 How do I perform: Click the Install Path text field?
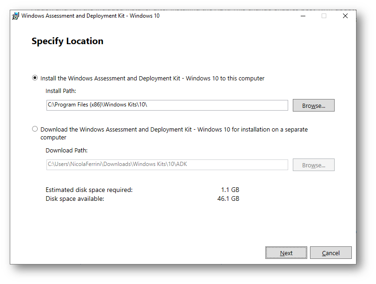tap(167, 106)
